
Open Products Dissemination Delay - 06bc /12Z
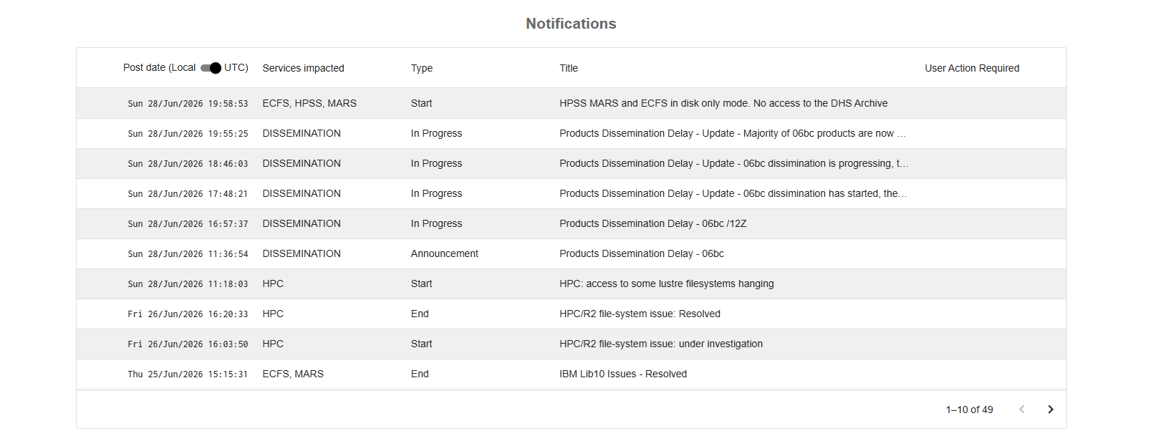tap(571, 223)
